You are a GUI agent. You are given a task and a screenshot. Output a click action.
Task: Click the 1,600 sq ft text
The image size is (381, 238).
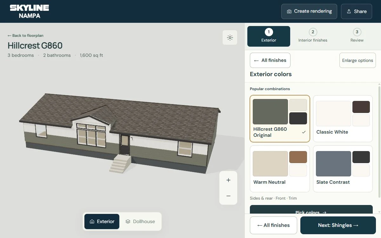[91, 55]
